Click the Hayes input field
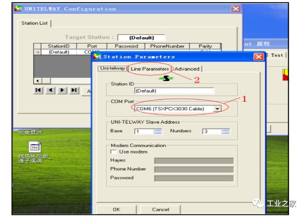This screenshot has height=217, width=306. pyautogui.click(x=194, y=161)
